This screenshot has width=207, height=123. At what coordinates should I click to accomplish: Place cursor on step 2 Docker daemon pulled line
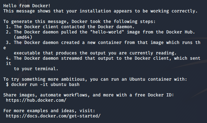pos(100,32)
